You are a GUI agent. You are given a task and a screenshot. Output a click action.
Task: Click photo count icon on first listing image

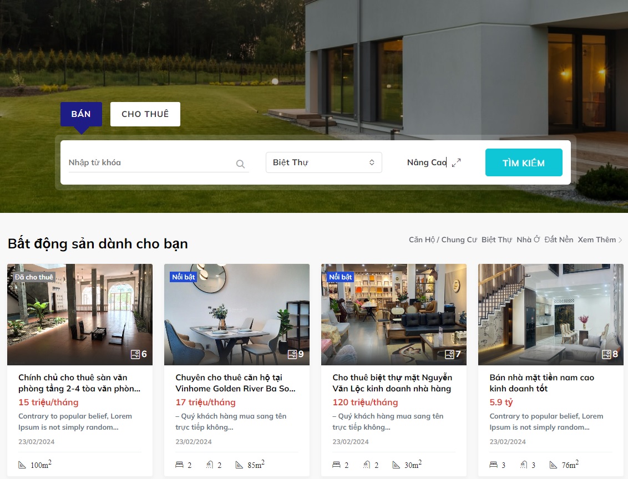pos(135,354)
